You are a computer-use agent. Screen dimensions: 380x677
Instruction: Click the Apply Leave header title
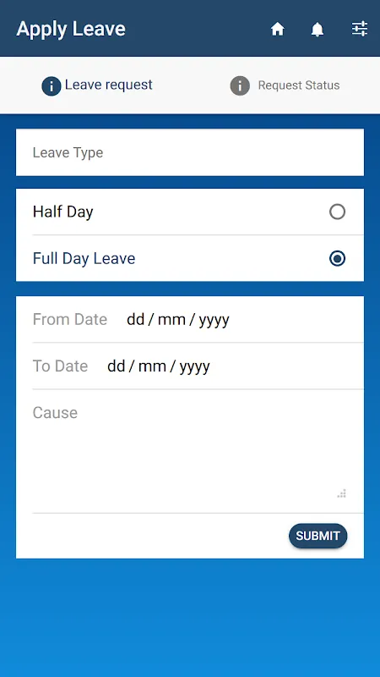click(x=71, y=29)
